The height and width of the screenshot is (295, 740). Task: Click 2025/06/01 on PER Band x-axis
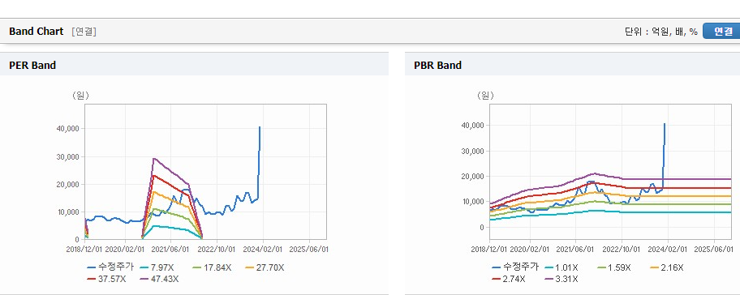(308, 249)
